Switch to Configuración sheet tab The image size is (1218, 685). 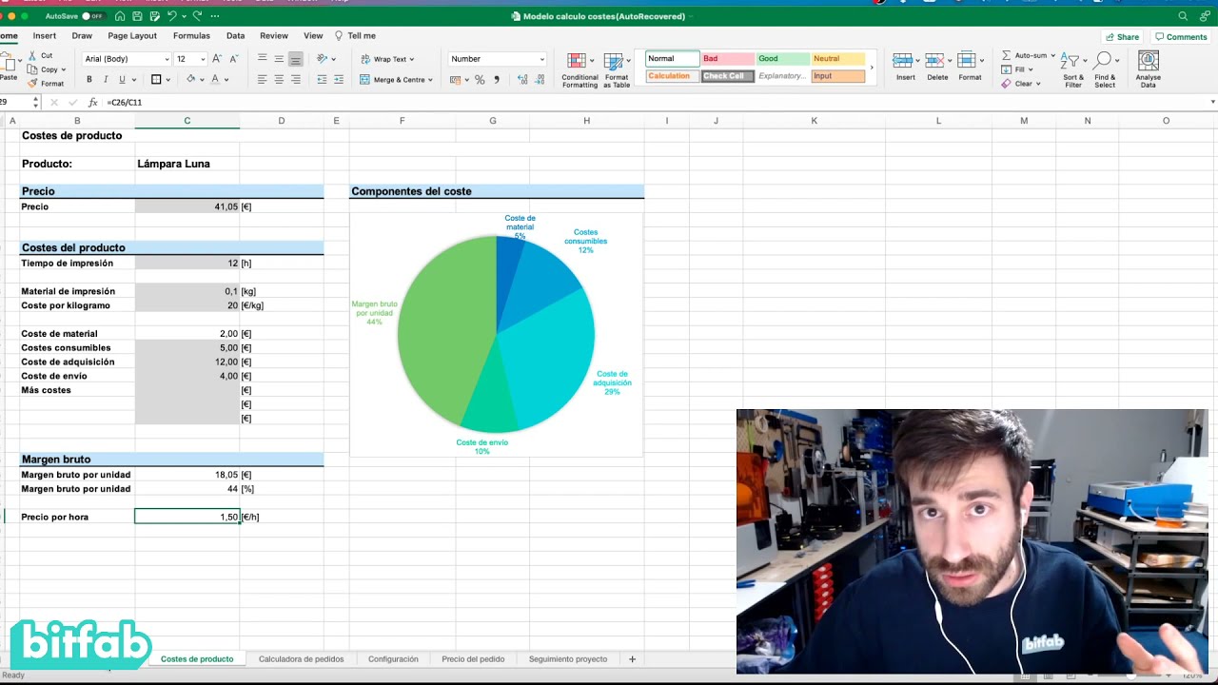pyautogui.click(x=393, y=659)
